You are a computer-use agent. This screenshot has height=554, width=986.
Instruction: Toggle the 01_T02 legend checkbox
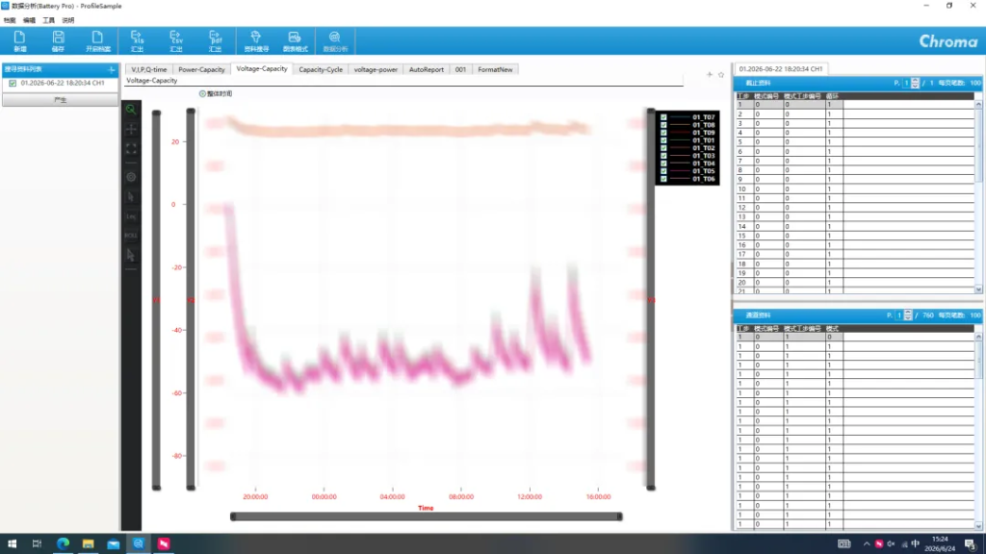[663, 147]
